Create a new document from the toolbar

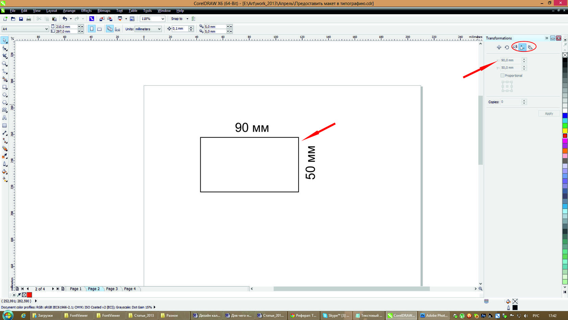(x=5, y=19)
